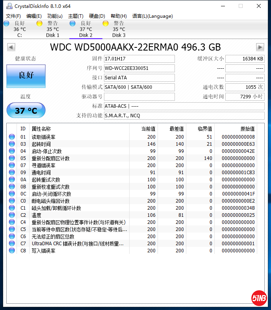Go to next disk with right arrow
Image resolution: width=271 pixels, height=310 pixels.
coord(260,47)
